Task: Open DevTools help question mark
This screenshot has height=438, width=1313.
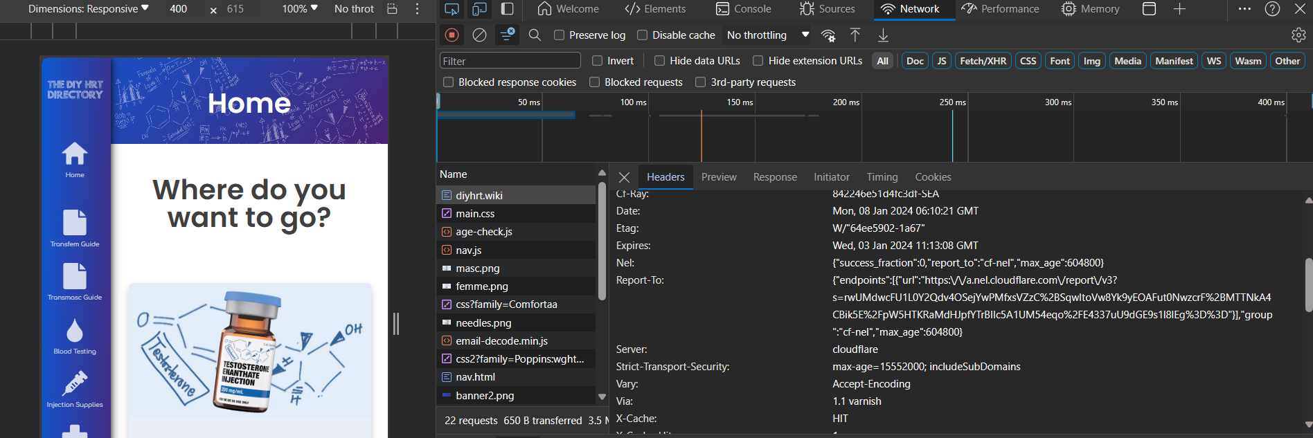Action: coord(1272,9)
